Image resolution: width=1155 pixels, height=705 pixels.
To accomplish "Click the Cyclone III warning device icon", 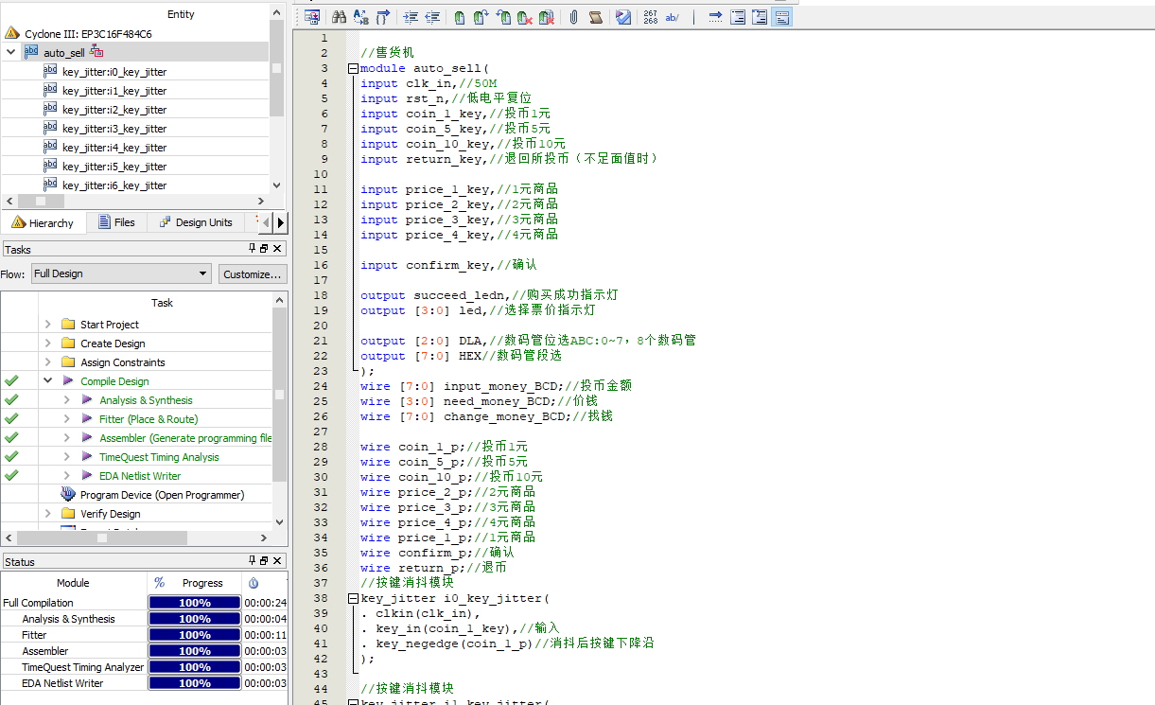I will 11,33.
